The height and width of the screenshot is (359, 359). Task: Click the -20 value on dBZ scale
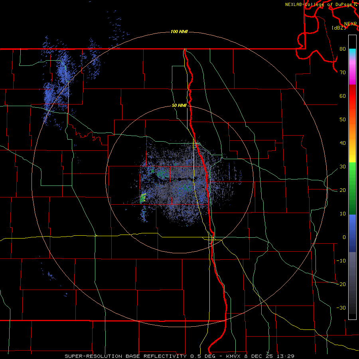click(x=341, y=284)
